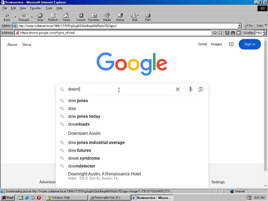Select the "dow jones today" suggestion

coord(132,116)
